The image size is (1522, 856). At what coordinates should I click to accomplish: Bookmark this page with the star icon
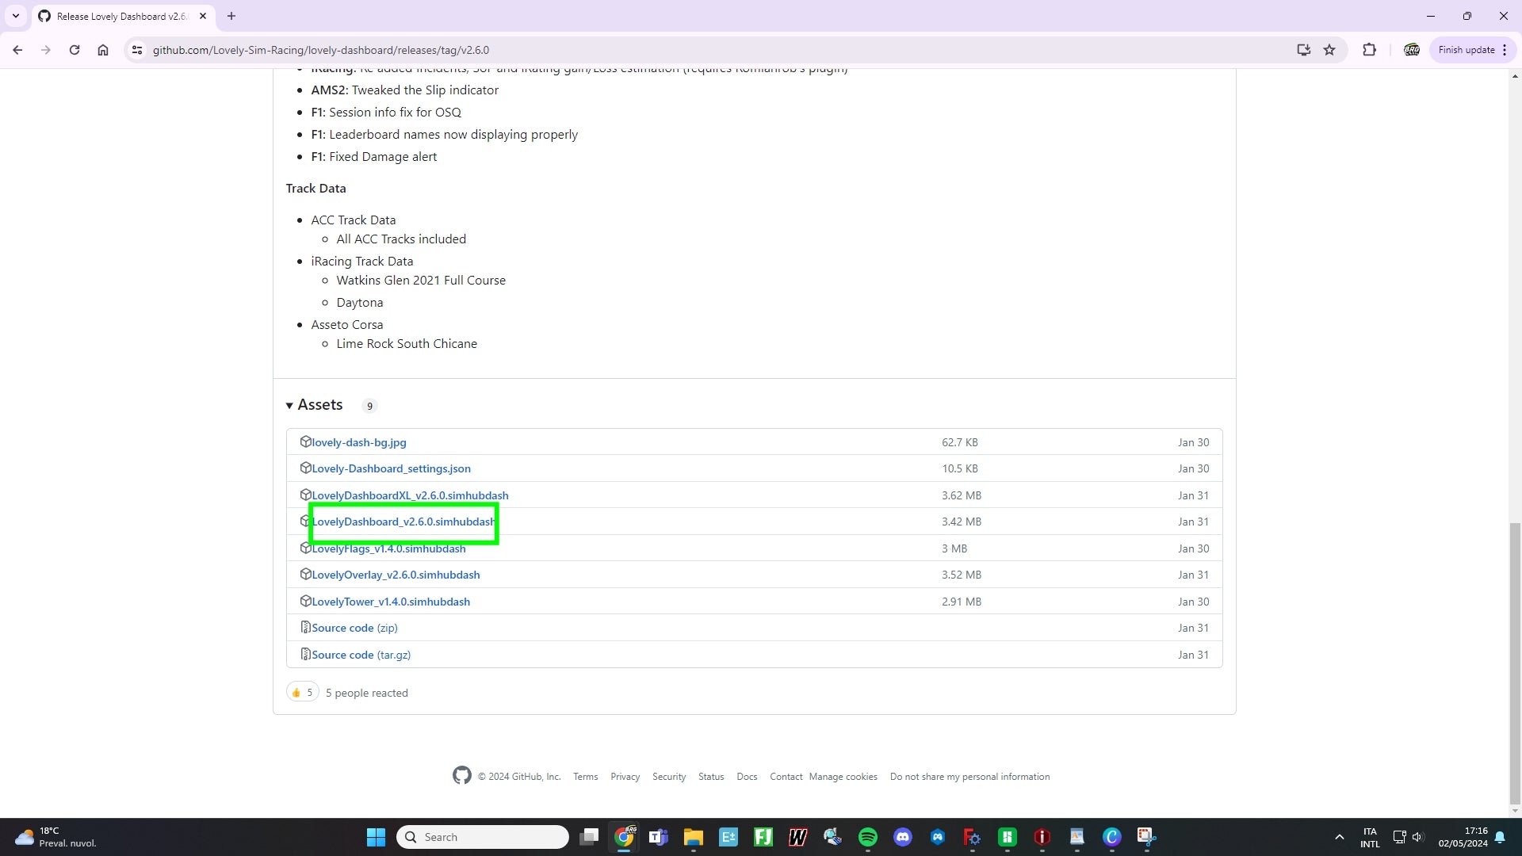coord(1329,50)
